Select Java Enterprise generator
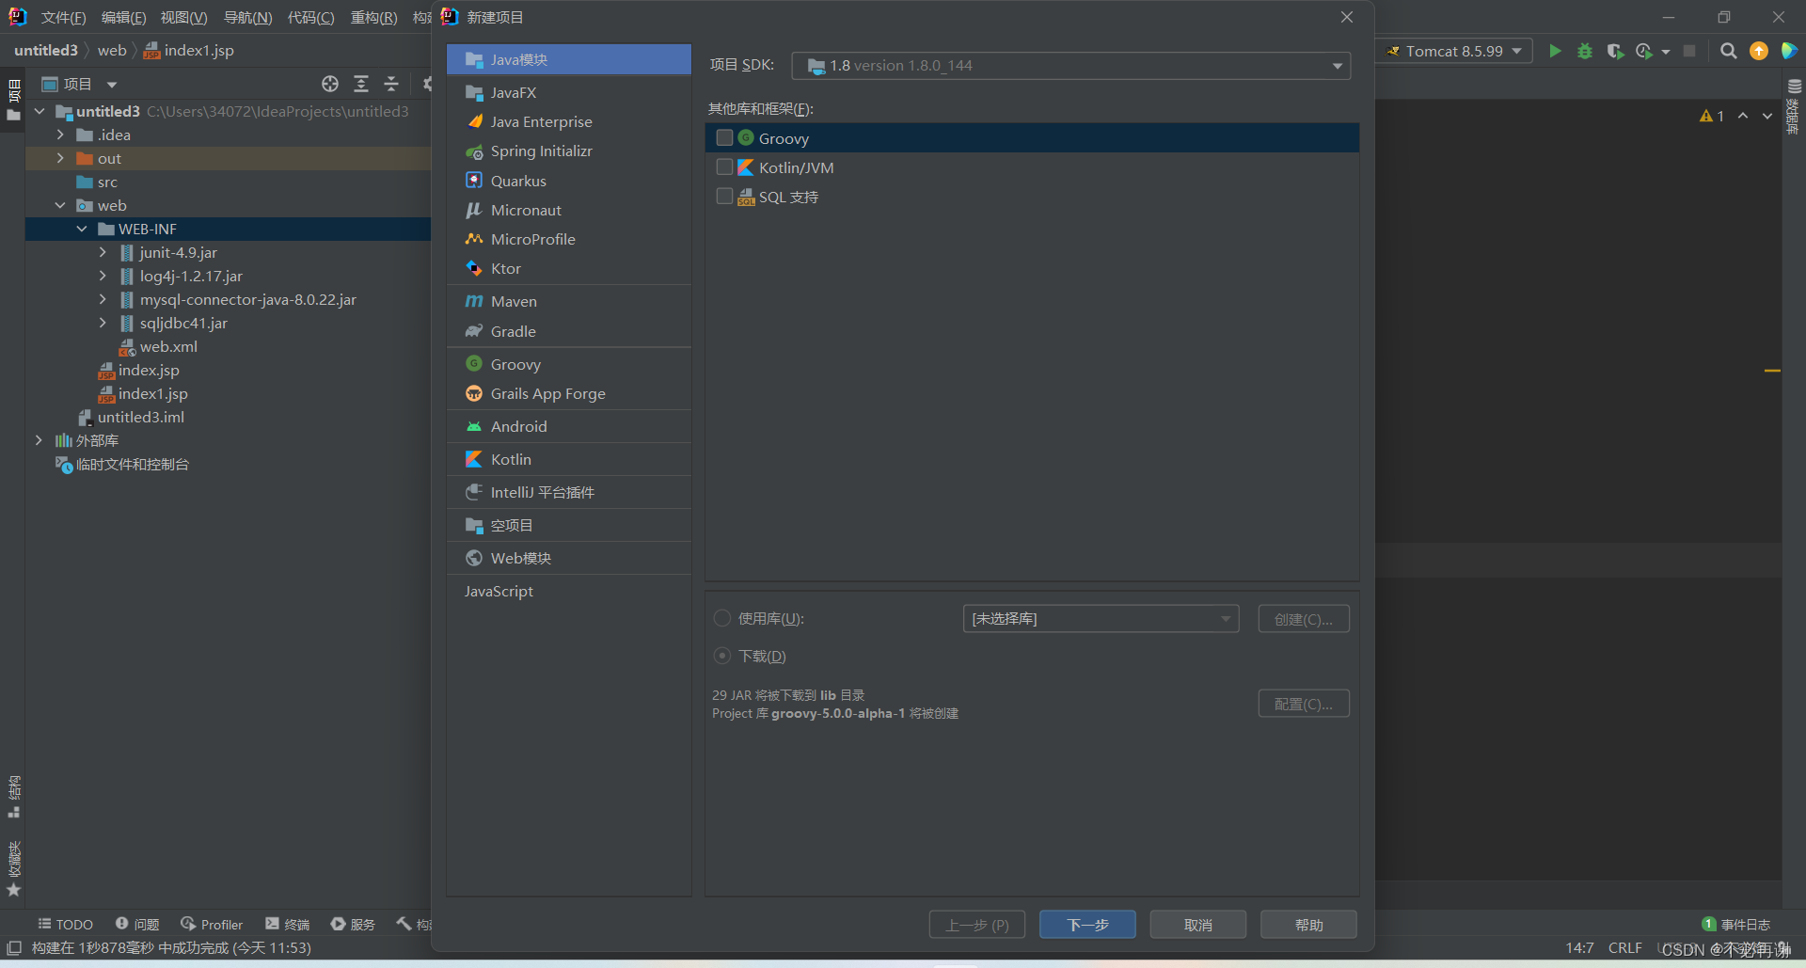Screen dimensions: 1806x968 coord(568,121)
